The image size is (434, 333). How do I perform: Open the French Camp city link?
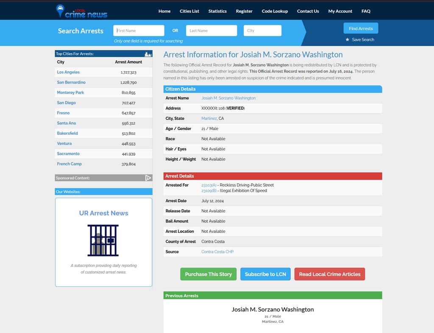[x=69, y=164]
